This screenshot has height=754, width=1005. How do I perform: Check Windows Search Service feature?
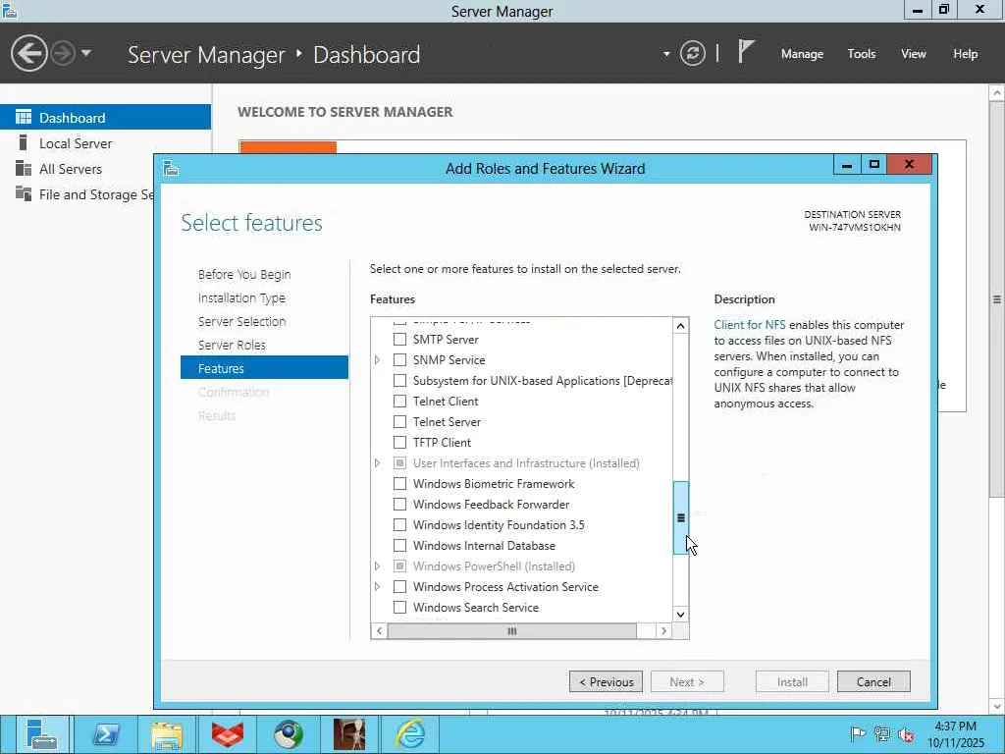399,607
